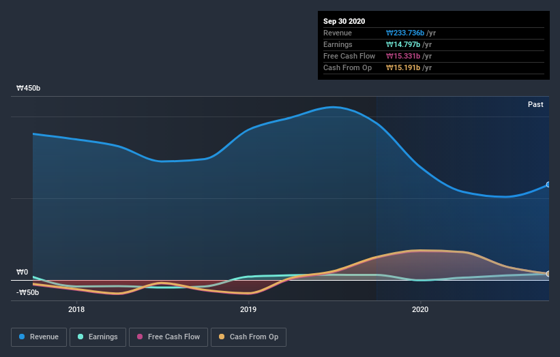Screen dimensions: 560x357
Task: Select the Revenue endpoint marker on chart
Action: (x=548, y=185)
